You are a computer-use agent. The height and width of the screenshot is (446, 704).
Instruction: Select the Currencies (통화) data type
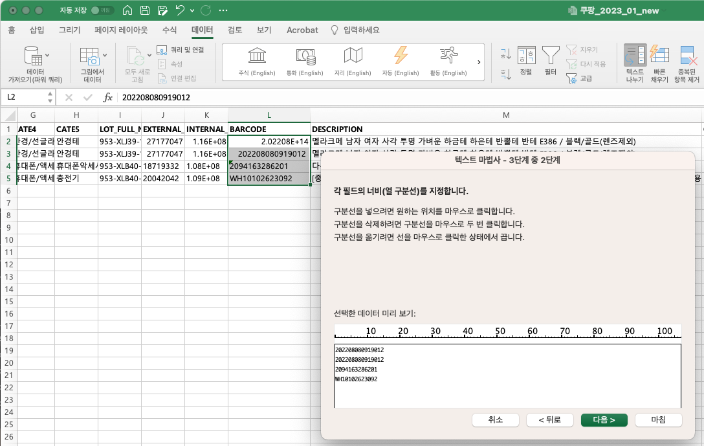(305, 61)
